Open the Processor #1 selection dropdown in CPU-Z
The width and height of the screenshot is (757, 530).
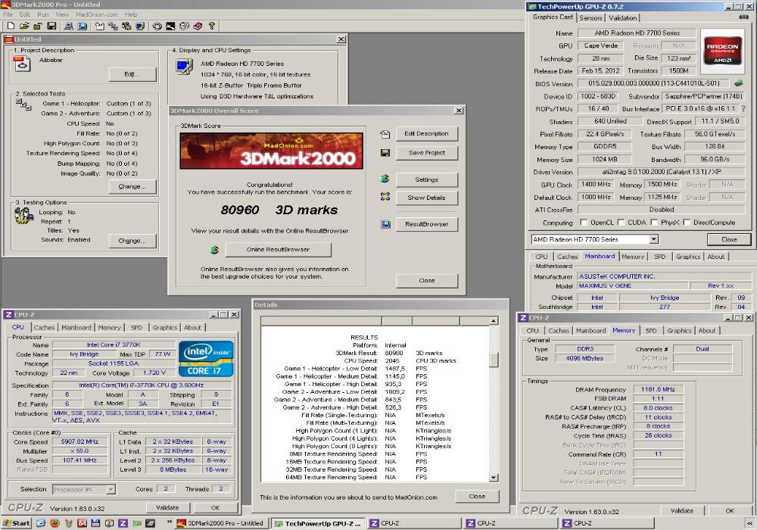[x=111, y=489]
